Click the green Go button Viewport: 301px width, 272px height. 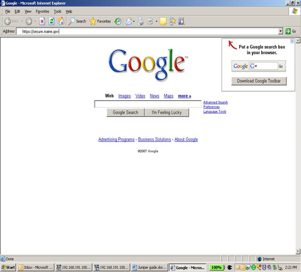pyautogui.click(x=291, y=31)
